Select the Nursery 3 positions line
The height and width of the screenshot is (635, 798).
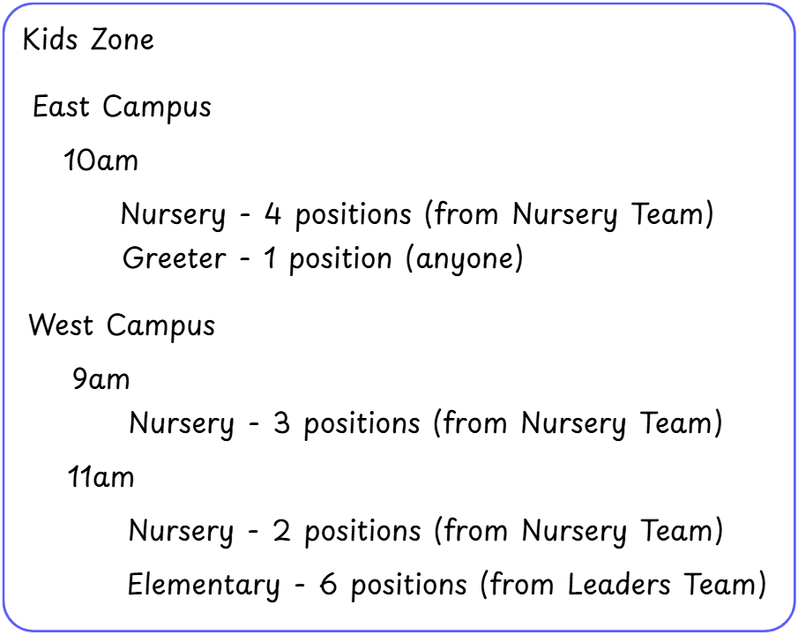425,423
